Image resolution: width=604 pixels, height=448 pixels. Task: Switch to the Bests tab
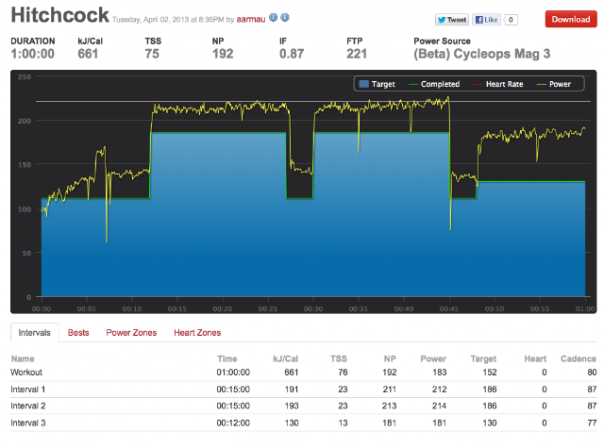pos(78,333)
